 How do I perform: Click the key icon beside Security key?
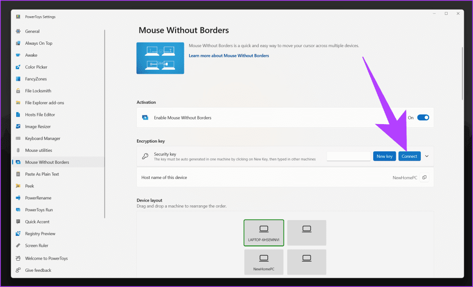click(145, 156)
